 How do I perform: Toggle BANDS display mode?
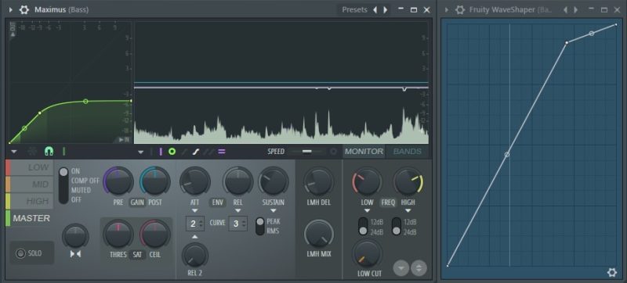coord(407,152)
